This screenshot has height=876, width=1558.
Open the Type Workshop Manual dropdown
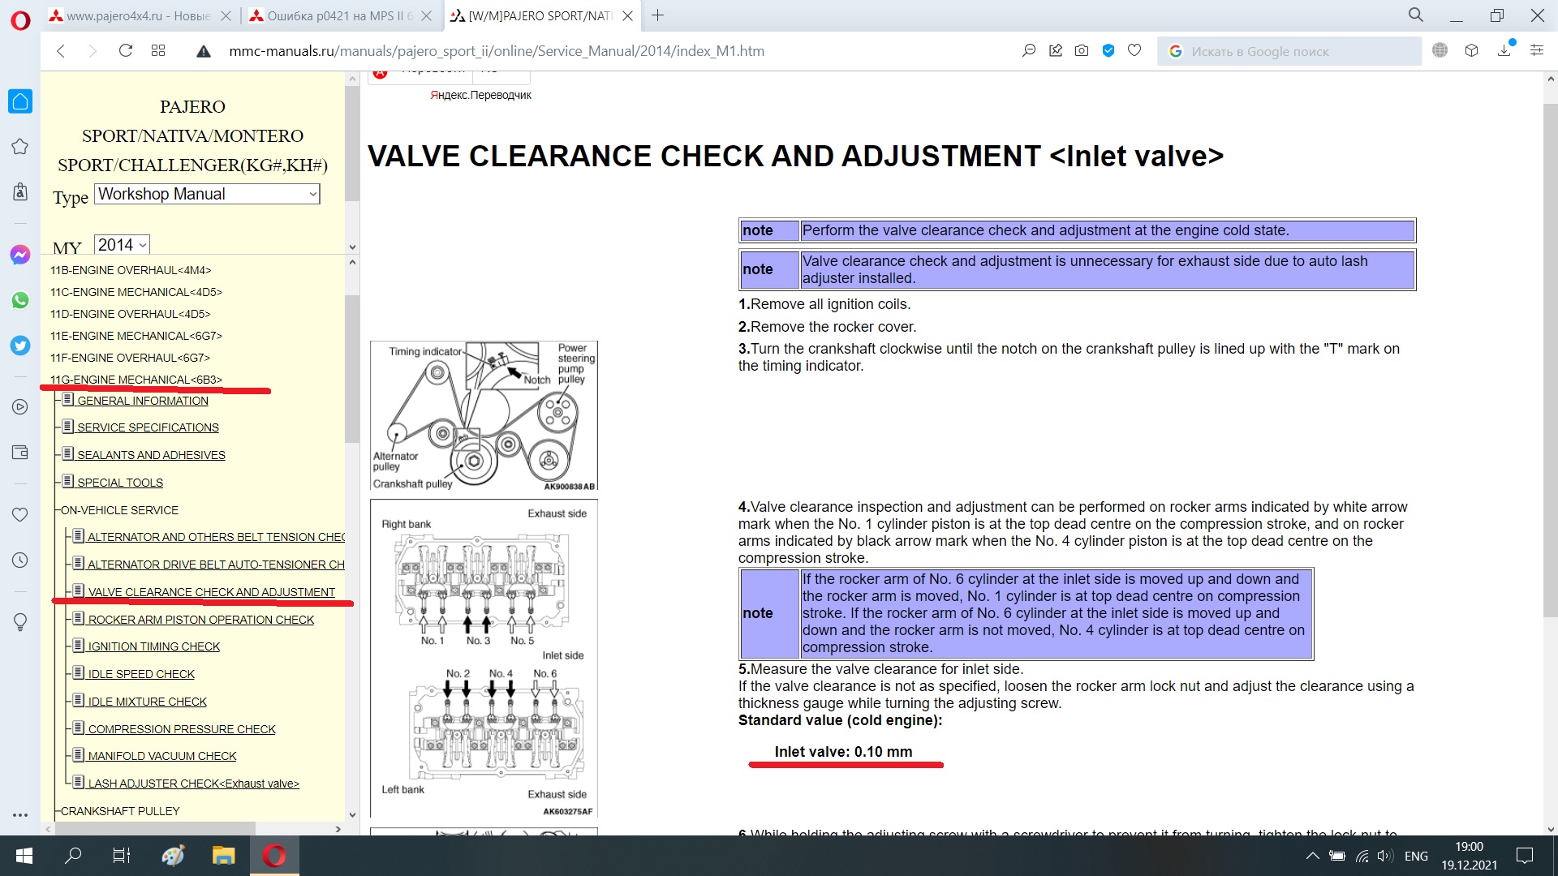[208, 194]
